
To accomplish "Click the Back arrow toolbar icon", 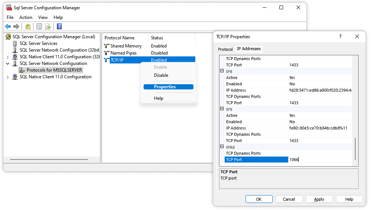I will [8, 26].
